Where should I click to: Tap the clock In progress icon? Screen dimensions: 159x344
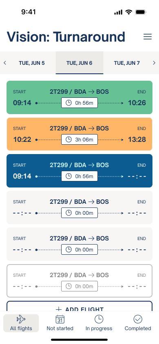99,319
